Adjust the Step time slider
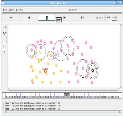The height and width of the screenshot is (116, 123). (114, 20)
